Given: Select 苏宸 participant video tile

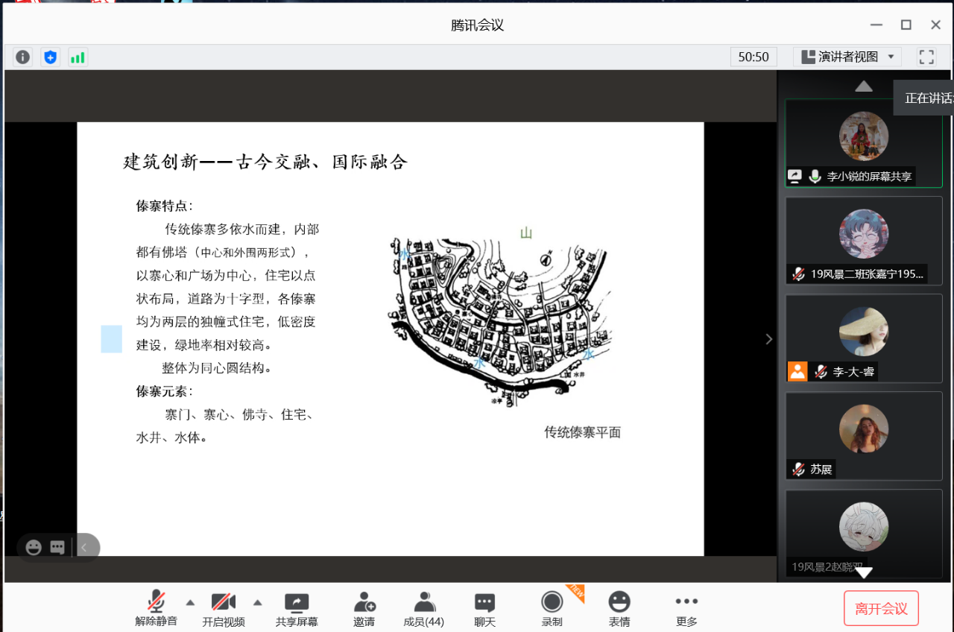Looking at the screenshot, I should [x=863, y=435].
